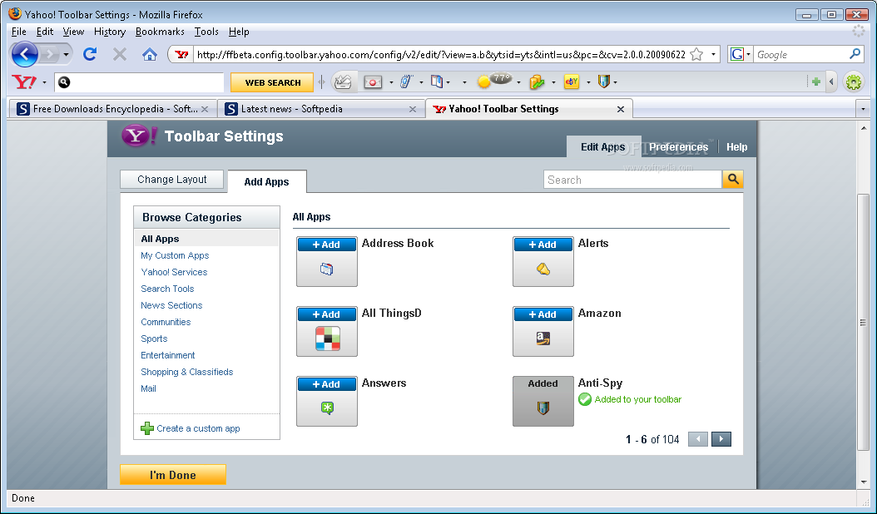This screenshot has height=514, width=877.
Task: Expand the eBay toolbar app dropdown
Action: (x=587, y=82)
